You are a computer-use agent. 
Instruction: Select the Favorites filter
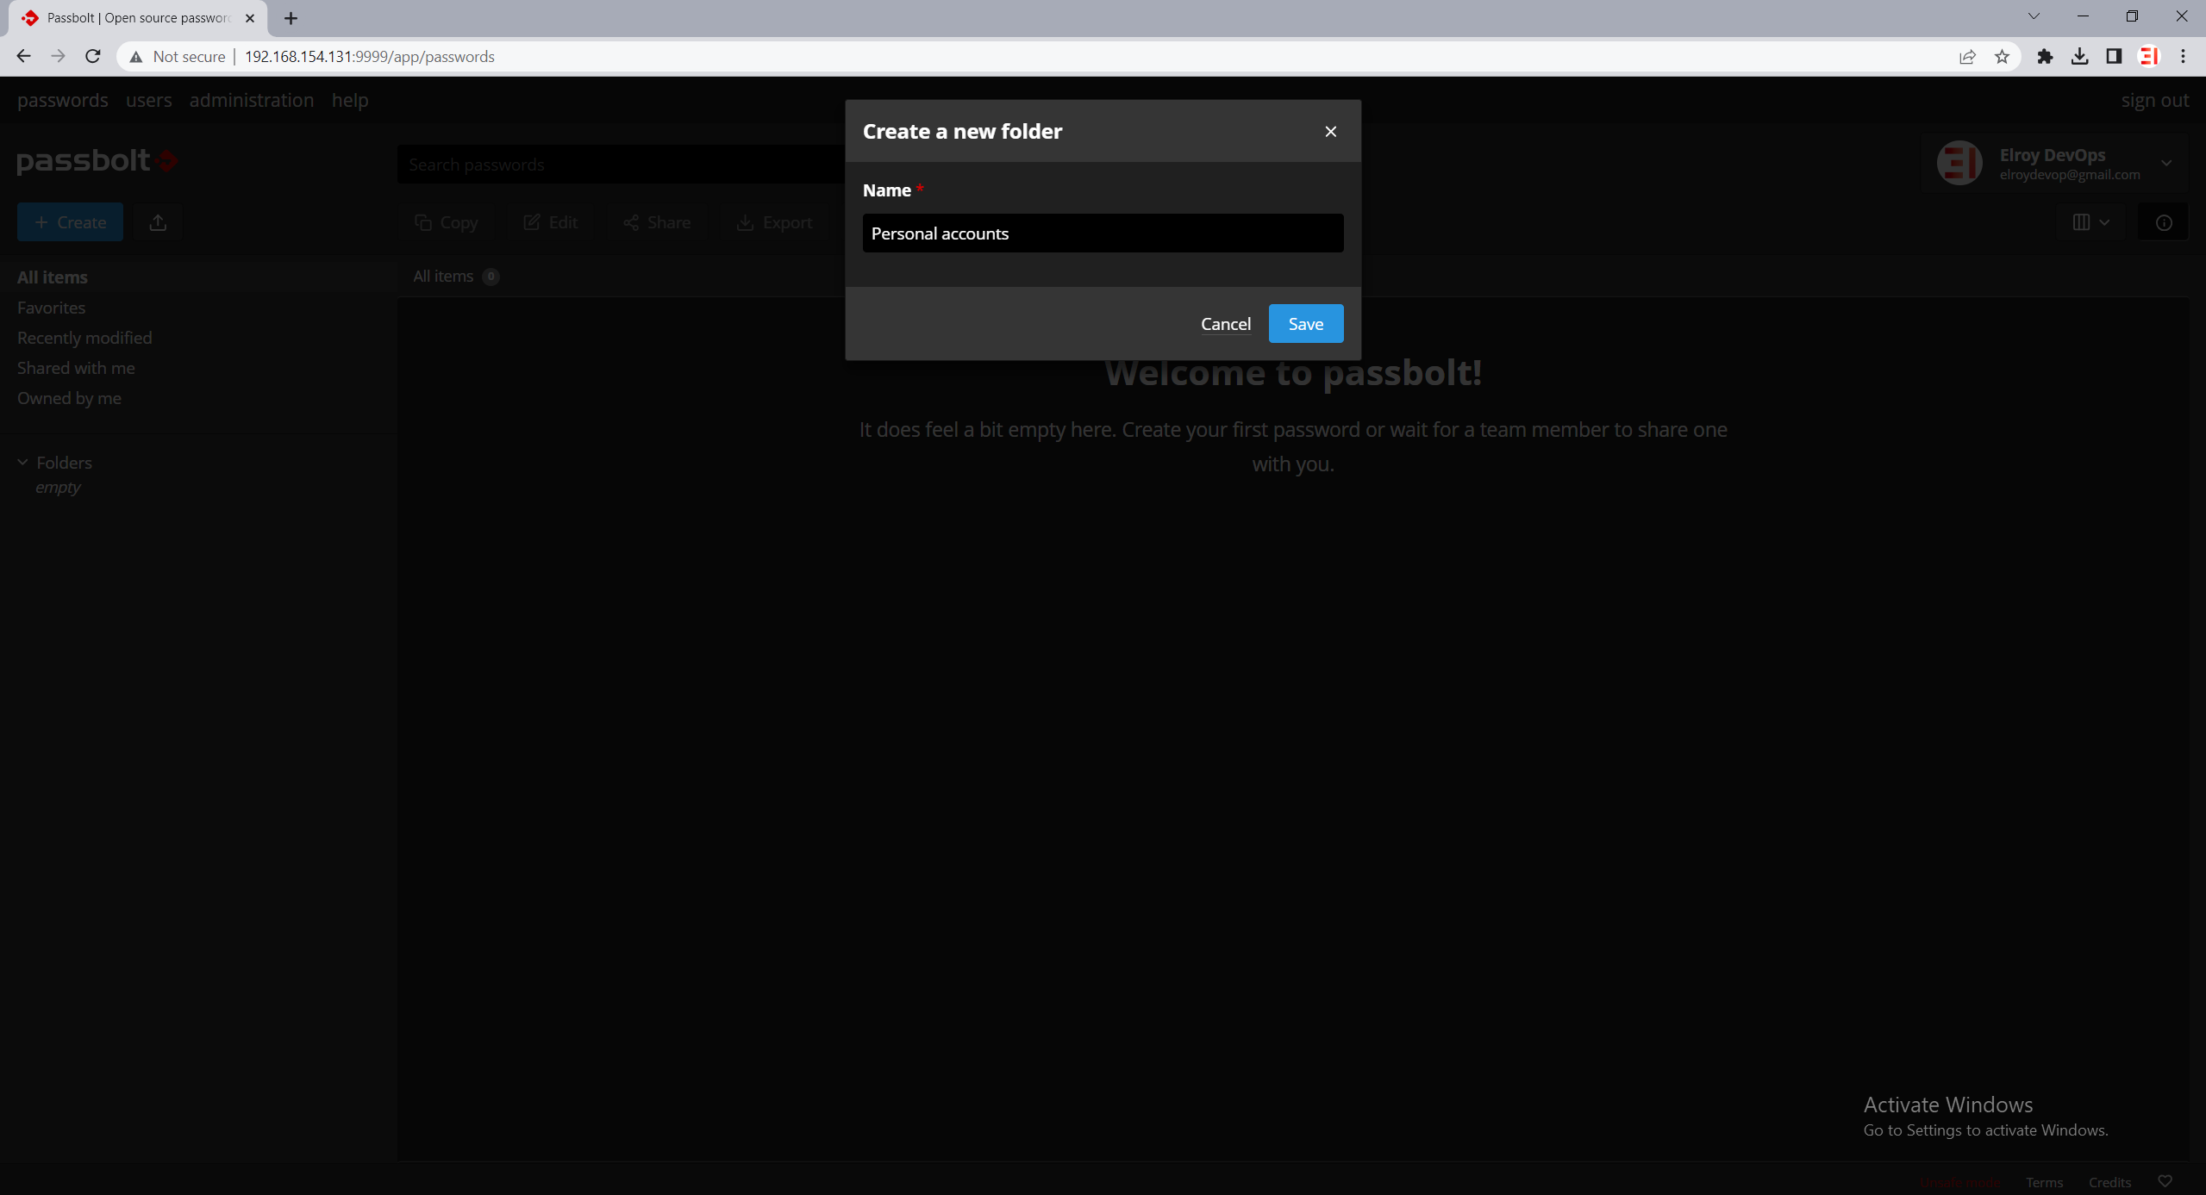51,308
